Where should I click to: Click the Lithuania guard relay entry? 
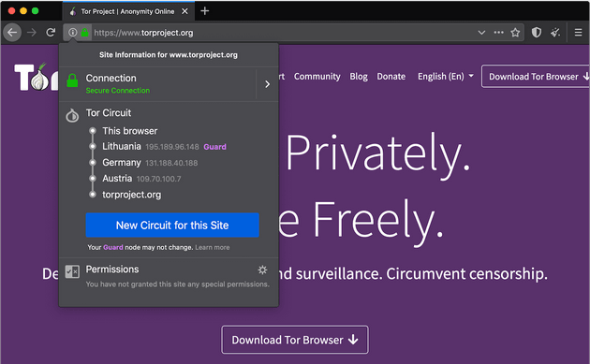pyautogui.click(x=164, y=147)
